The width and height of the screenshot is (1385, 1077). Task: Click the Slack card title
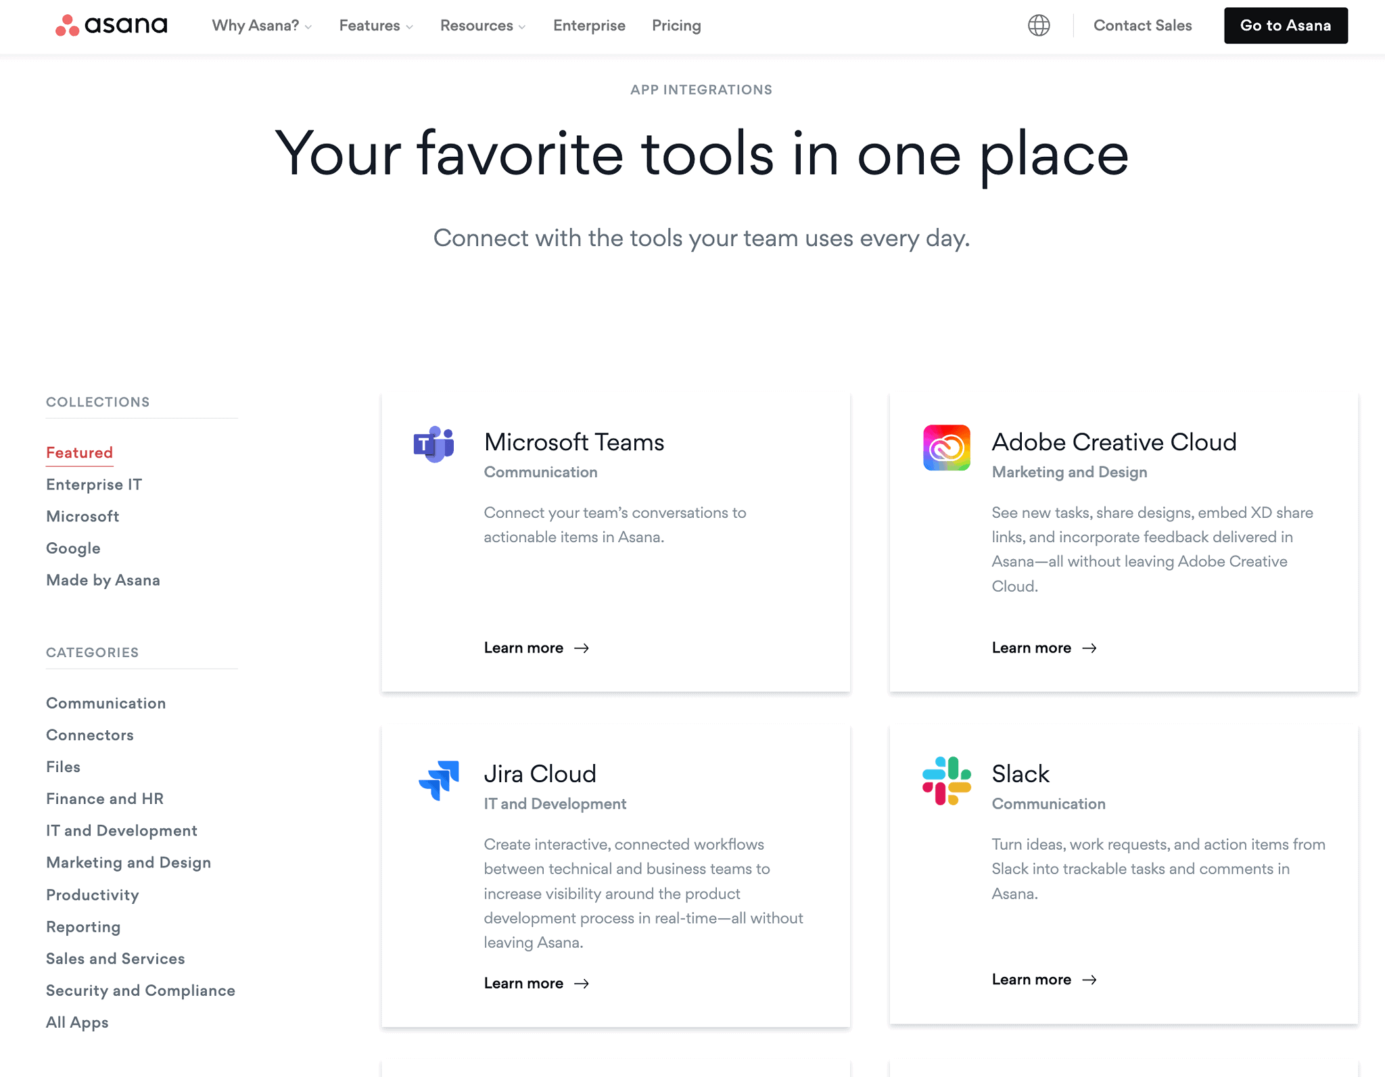click(x=1020, y=774)
